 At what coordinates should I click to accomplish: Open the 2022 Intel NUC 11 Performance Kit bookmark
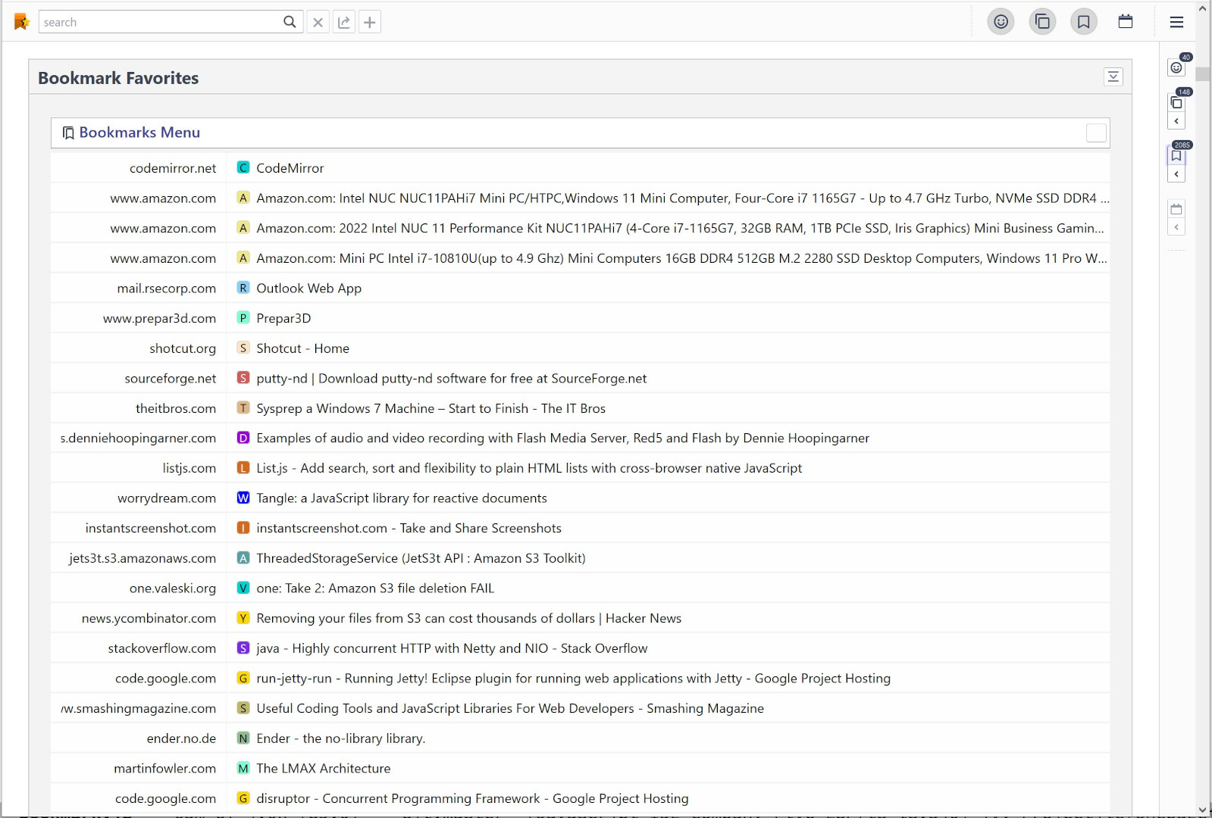click(x=680, y=228)
